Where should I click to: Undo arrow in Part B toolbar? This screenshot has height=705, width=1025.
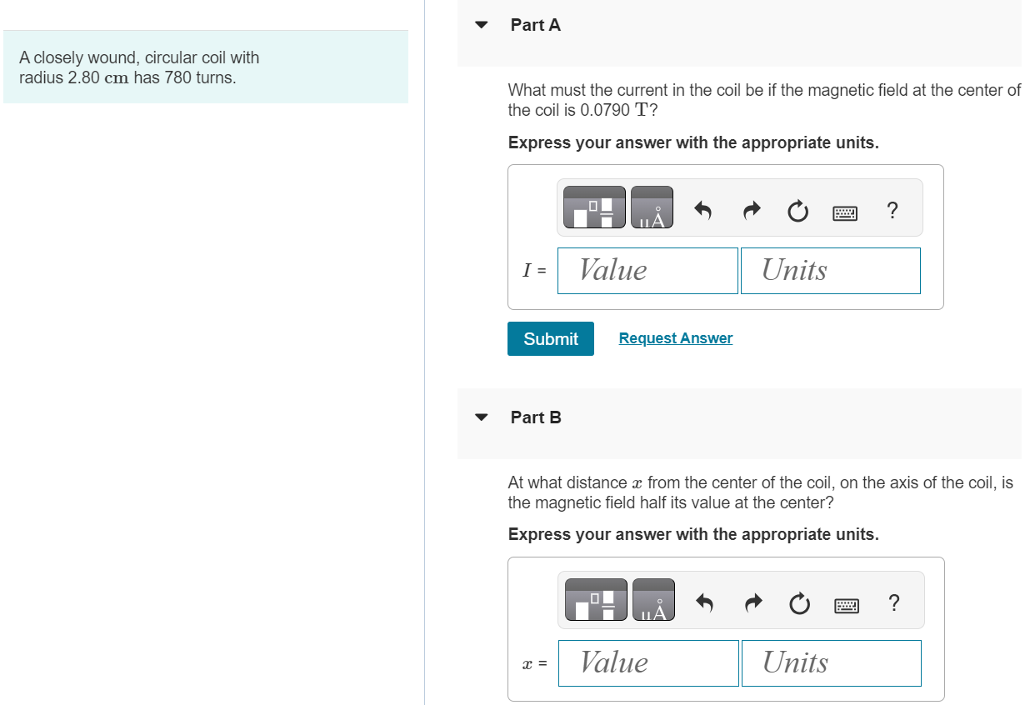(705, 603)
